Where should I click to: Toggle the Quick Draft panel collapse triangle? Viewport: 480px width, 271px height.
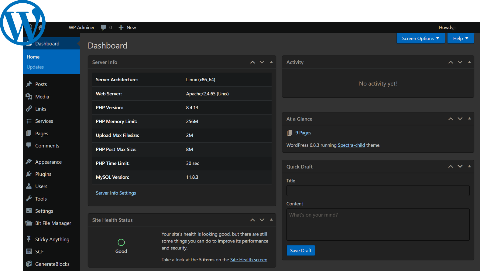click(469, 167)
